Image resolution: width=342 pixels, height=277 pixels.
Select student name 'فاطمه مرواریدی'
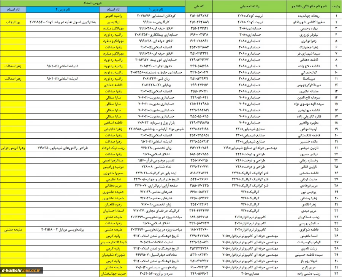tap(309, 110)
